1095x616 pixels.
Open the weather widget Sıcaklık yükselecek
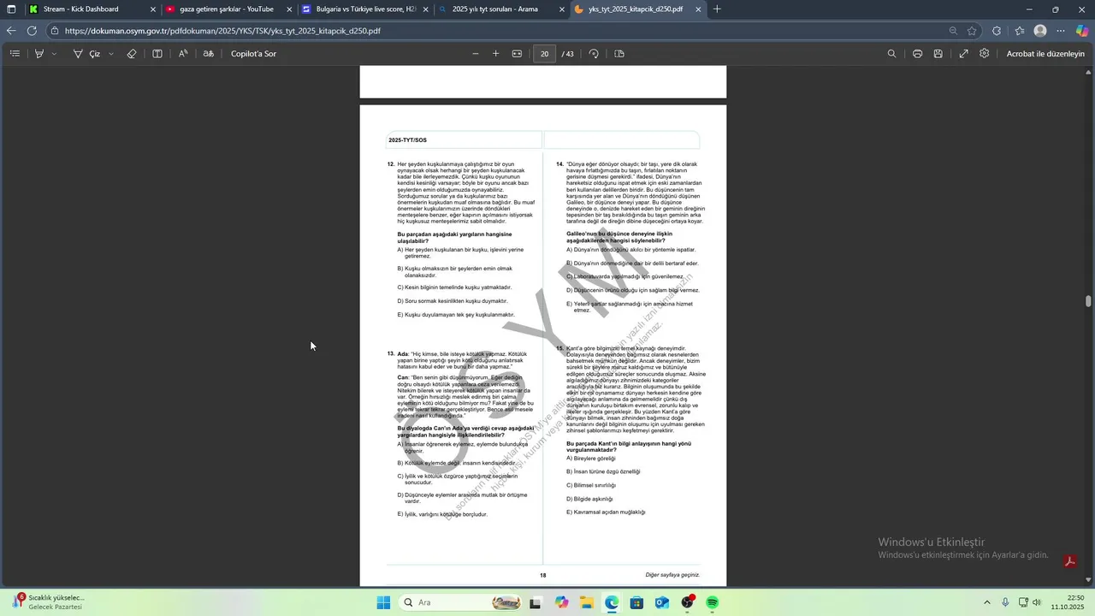[x=48, y=601]
